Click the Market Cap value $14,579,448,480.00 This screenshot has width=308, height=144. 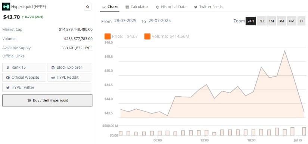76,29
